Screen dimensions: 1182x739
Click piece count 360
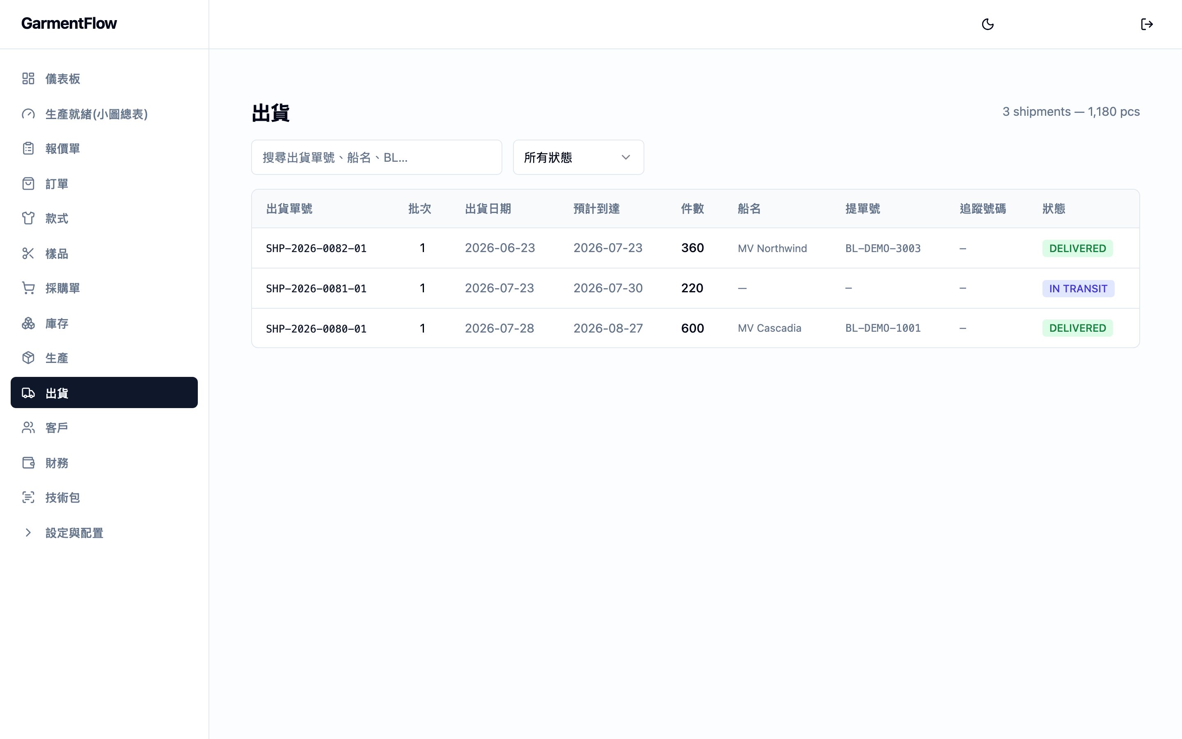click(693, 248)
